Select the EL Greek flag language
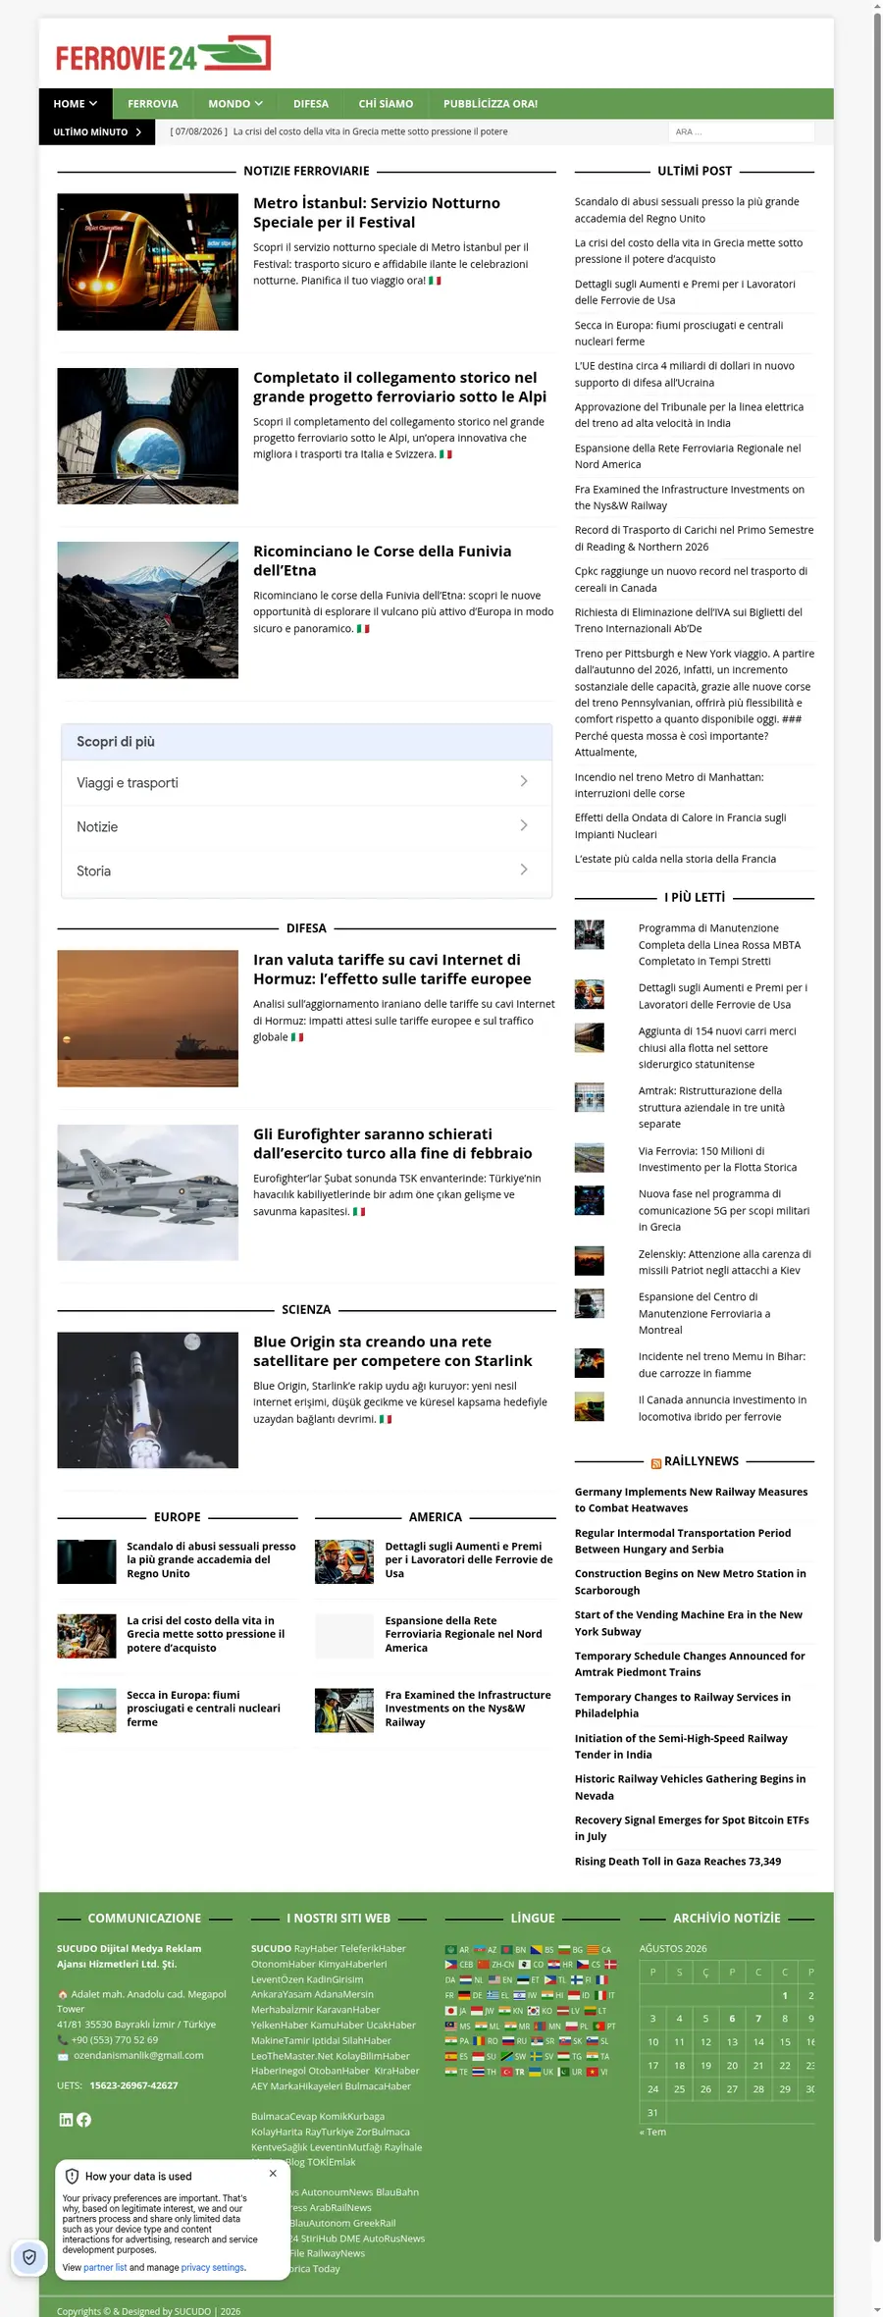This screenshot has height=2317, width=883. click(x=497, y=1995)
